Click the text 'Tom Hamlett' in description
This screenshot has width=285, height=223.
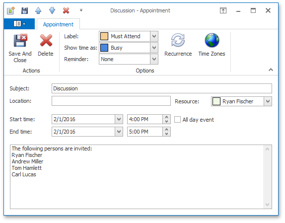(26, 168)
